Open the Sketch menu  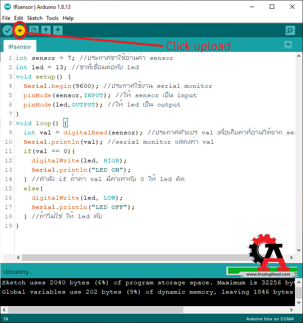35,18
